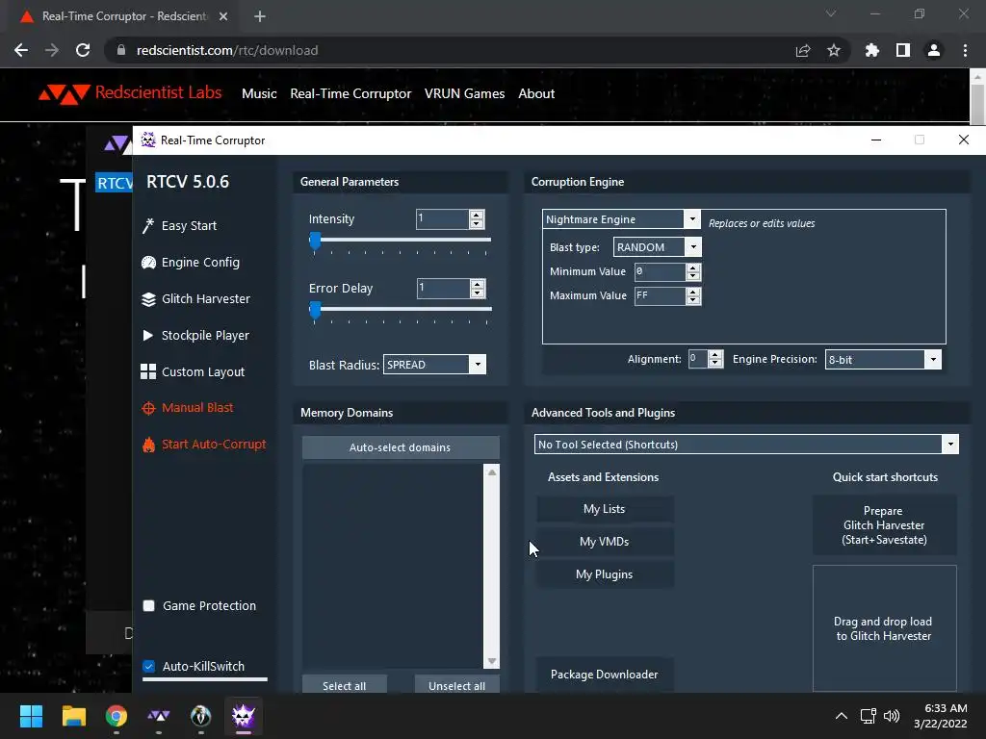This screenshot has height=739, width=986.
Task: Click the Memory Domains list scroll down arrow
Action: [492, 661]
